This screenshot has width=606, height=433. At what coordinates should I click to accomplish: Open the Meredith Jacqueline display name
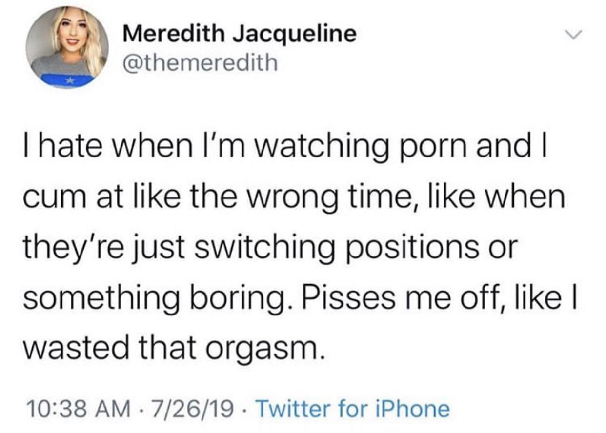[x=240, y=34]
